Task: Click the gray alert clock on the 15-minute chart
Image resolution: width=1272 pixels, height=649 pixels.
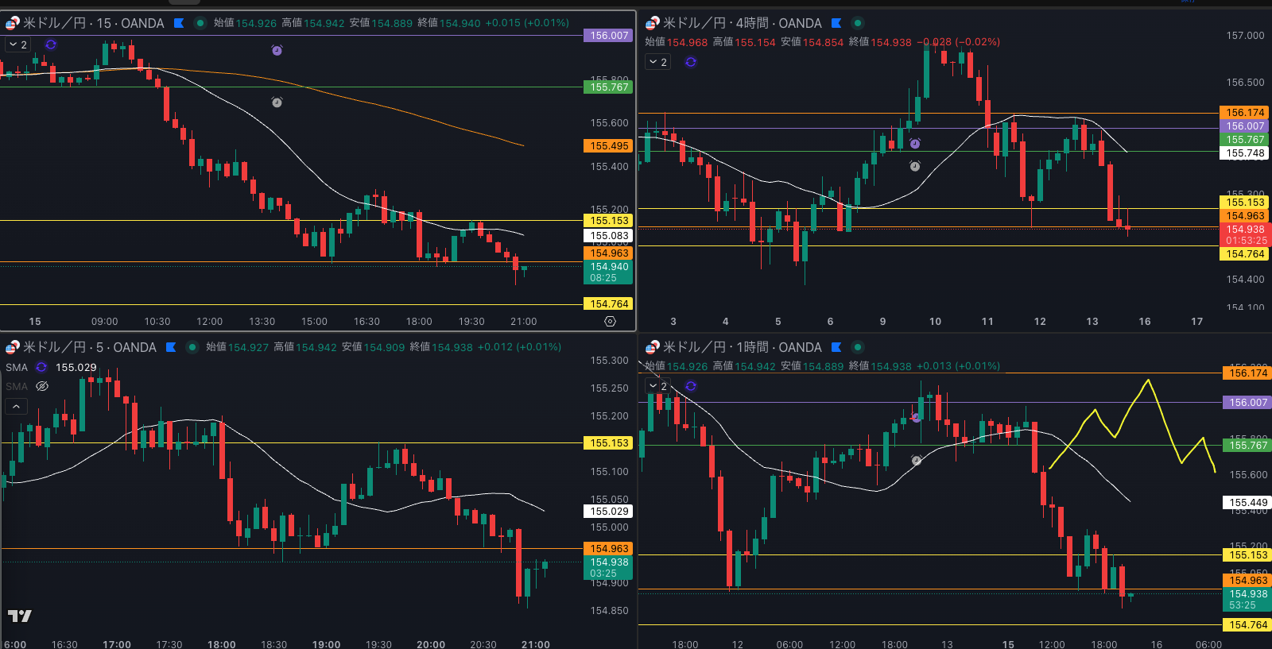Action: point(277,102)
